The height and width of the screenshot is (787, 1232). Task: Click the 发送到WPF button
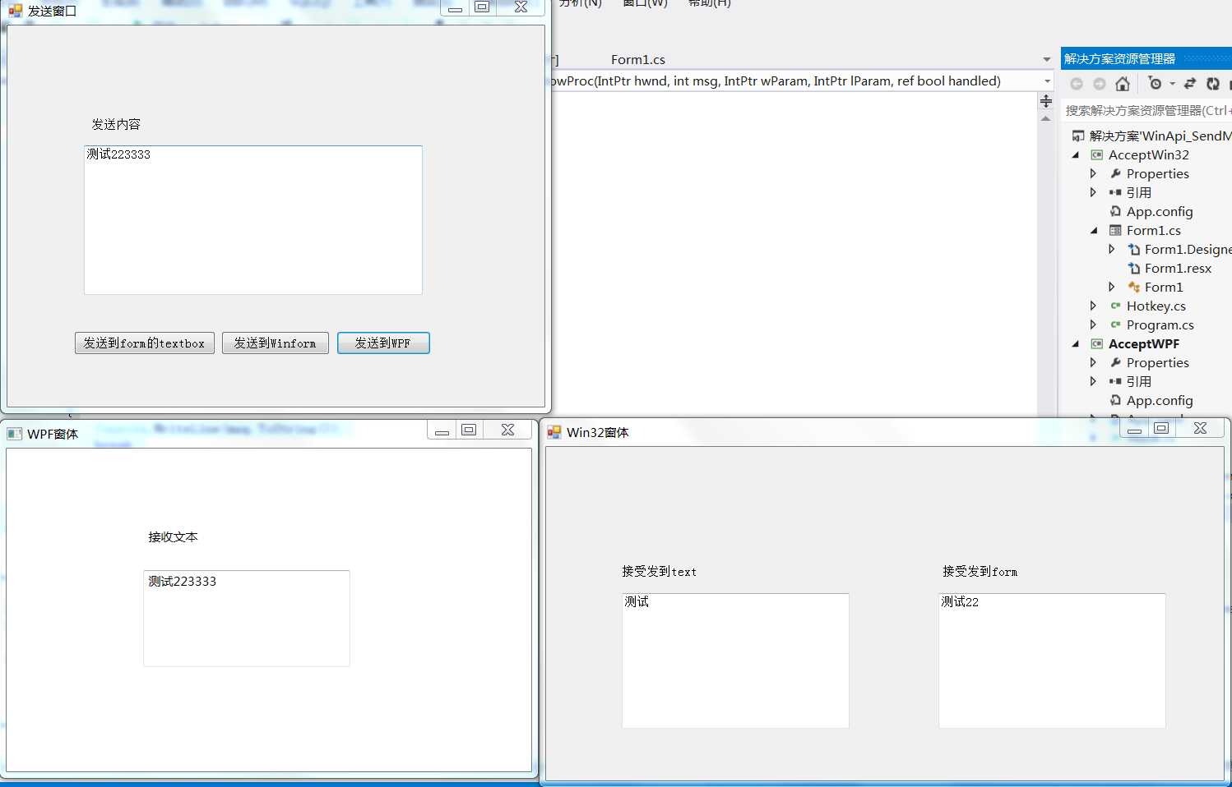pos(383,343)
